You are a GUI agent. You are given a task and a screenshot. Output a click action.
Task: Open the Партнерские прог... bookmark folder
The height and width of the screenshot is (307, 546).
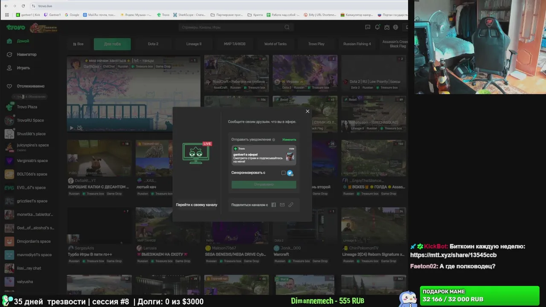coord(227,15)
